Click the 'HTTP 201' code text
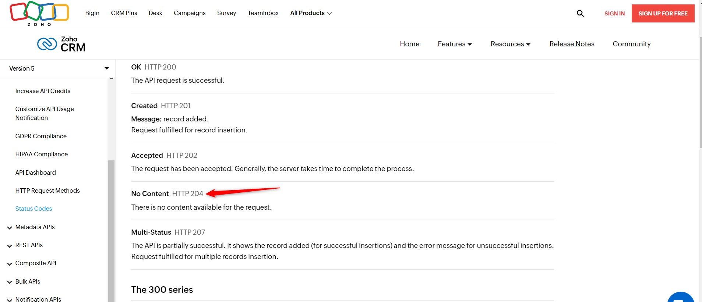702x302 pixels. click(176, 106)
